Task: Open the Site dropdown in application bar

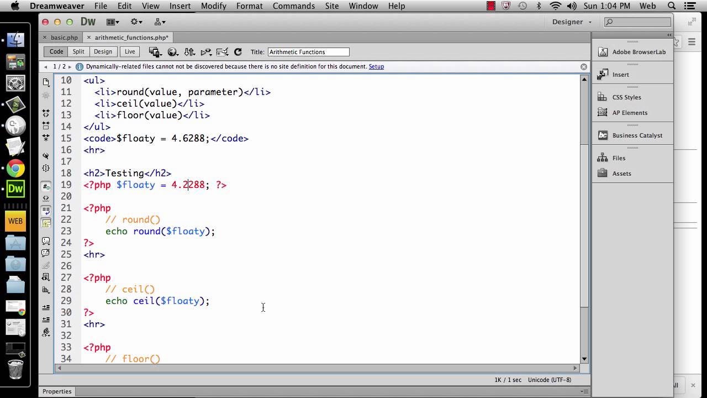Action: click(160, 22)
